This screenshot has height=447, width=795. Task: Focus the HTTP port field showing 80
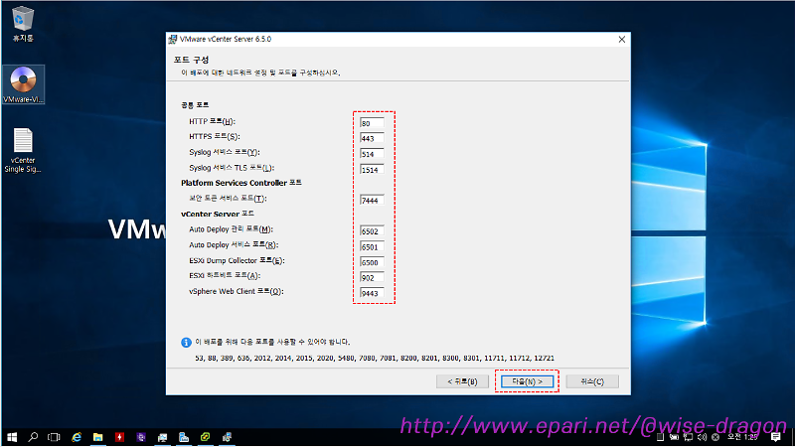click(x=372, y=122)
